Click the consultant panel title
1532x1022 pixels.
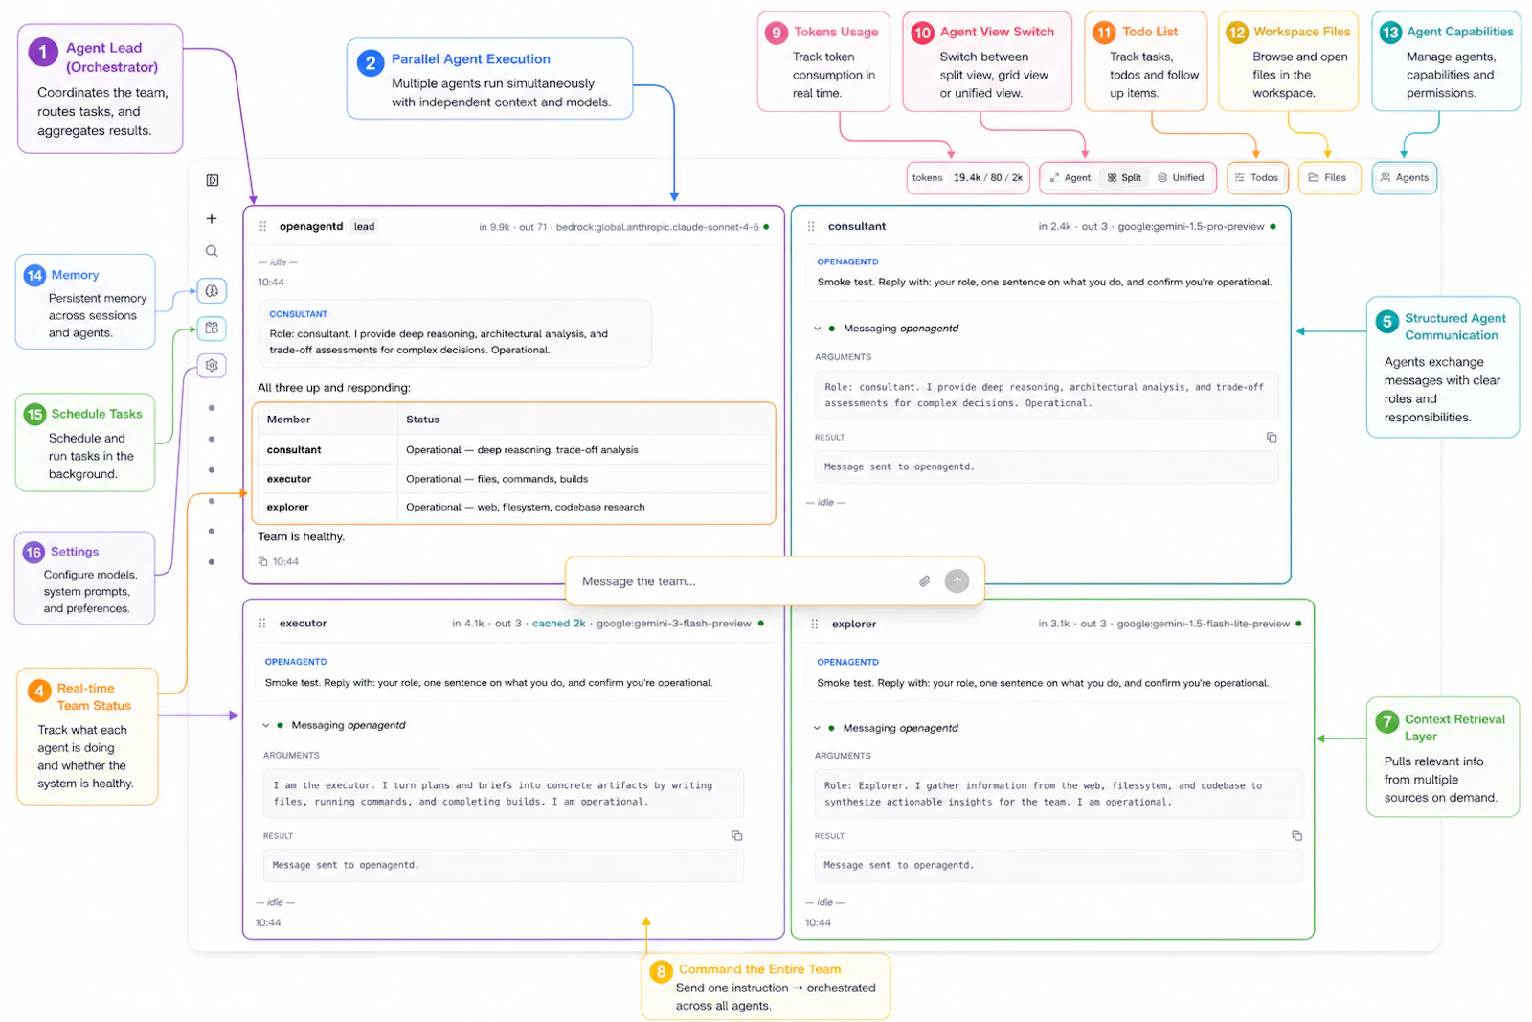(x=857, y=227)
